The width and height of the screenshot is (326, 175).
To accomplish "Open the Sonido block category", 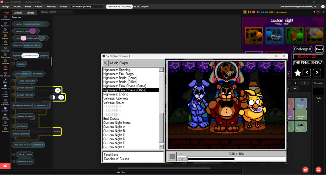I will (5, 30).
